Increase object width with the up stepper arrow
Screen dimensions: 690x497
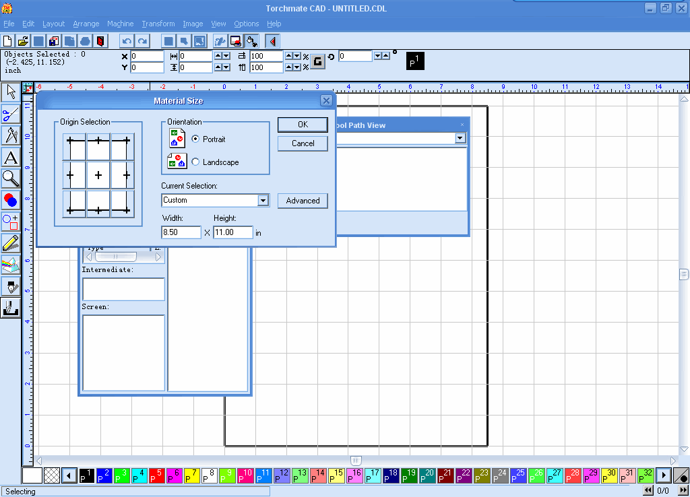218,56
